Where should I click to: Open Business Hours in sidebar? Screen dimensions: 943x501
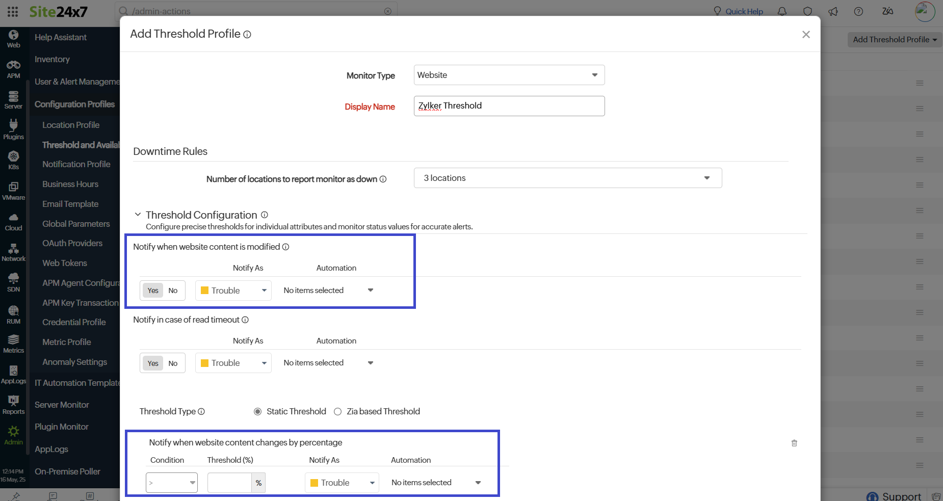(x=70, y=184)
